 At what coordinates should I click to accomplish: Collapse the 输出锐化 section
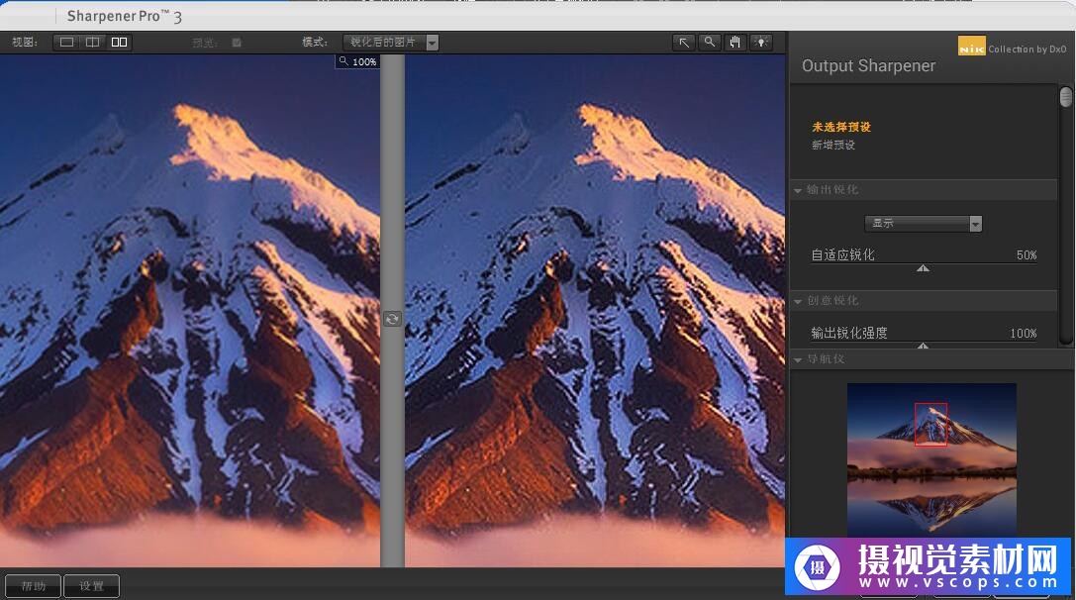click(x=798, y=190)
